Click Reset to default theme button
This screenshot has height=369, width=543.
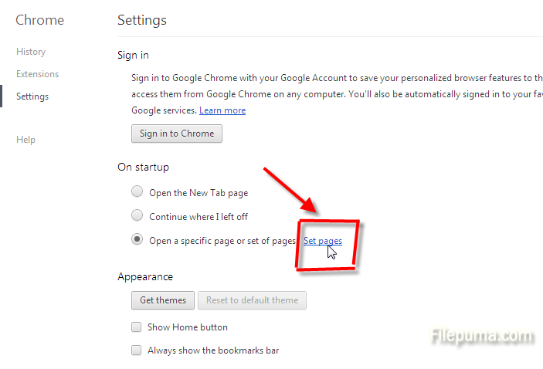point(252,300)
